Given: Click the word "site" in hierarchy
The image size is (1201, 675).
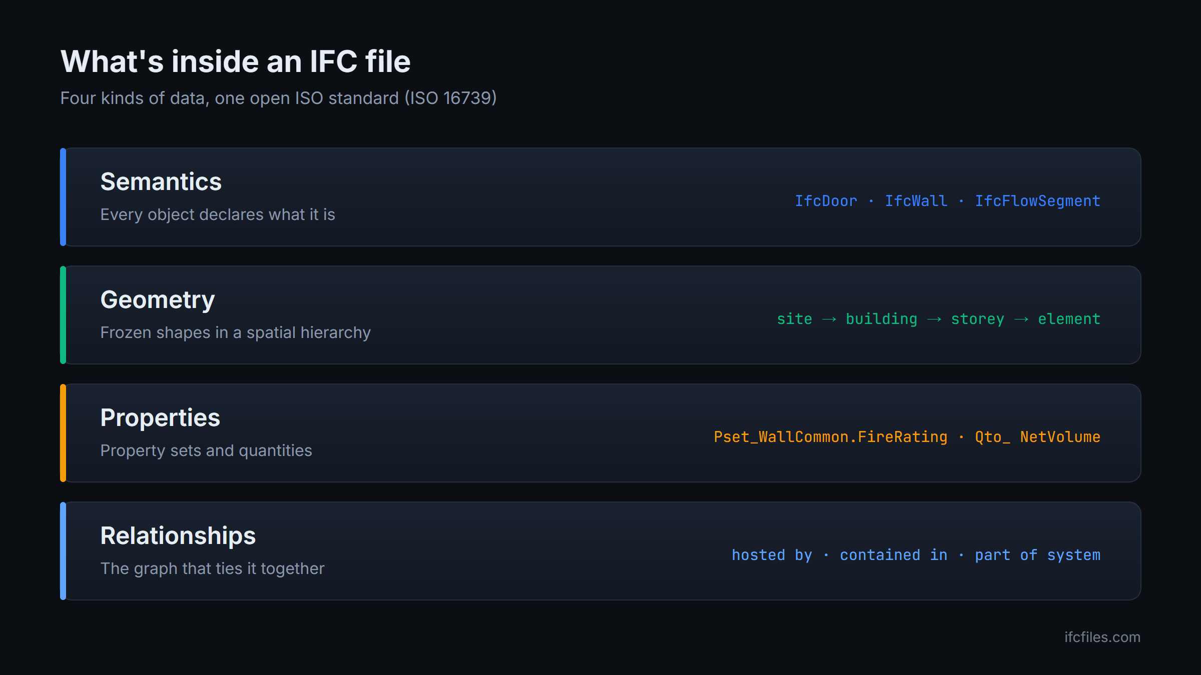Looking at the screenshot, I should [794, 319].
